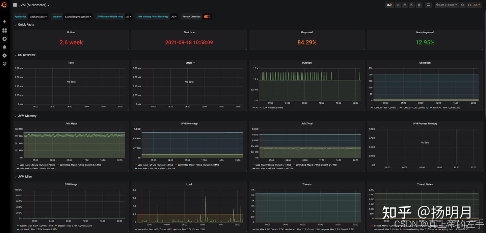Open the Instance a.langlianqiye.com:80 dropdown
Image resolution: width=486 pixels, height=233 pixels.
click(78, 16)
